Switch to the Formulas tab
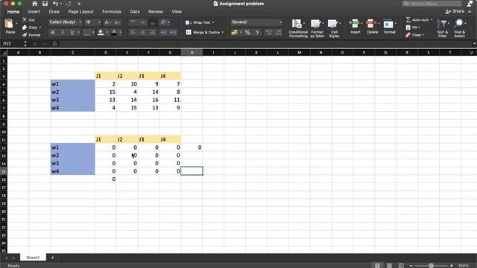 click(x=112, y=12)
